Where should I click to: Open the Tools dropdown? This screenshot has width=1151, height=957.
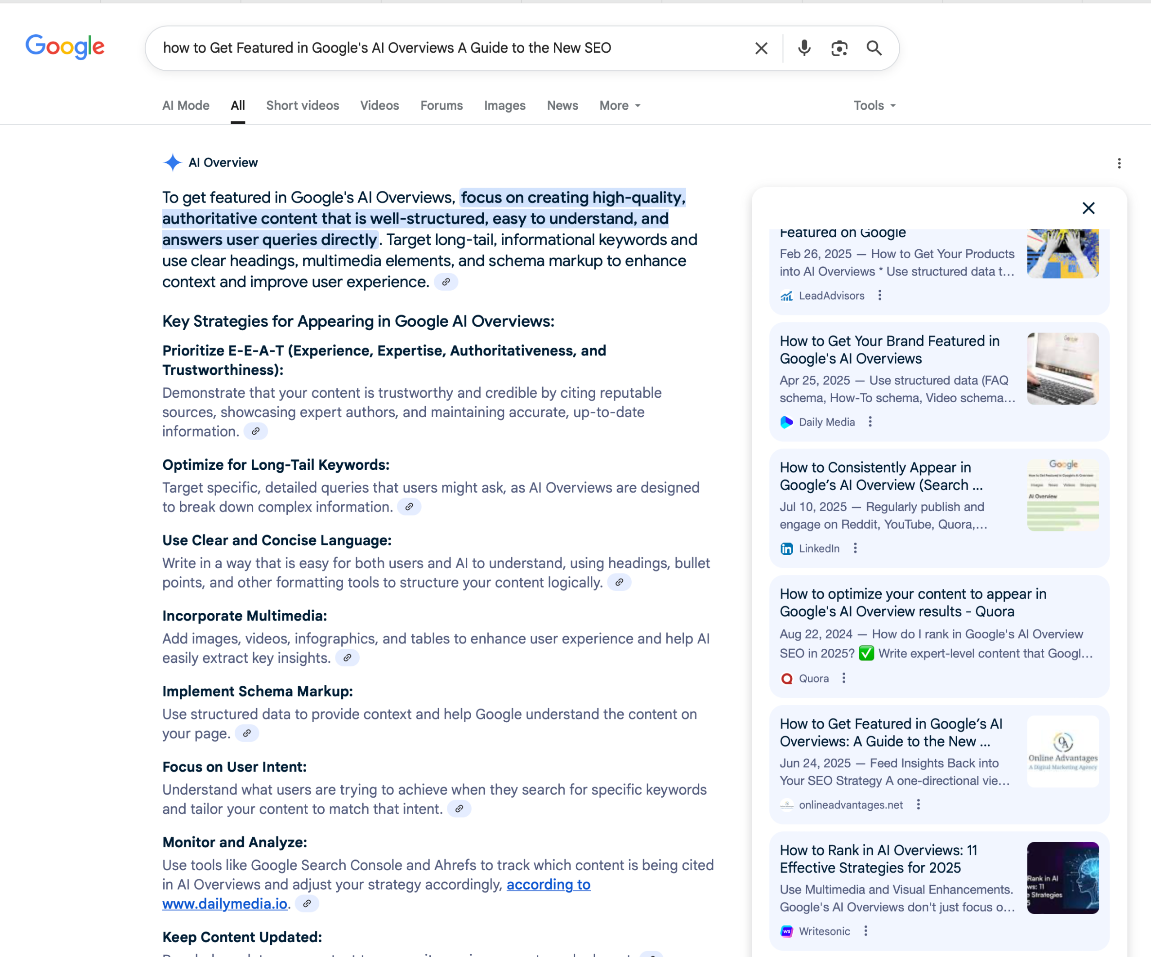pos(875,105)
